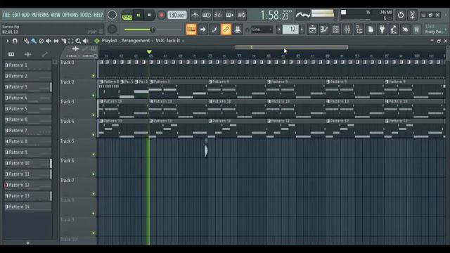Click the page document toolbar icon
This screenshot has width=450, height=253.
(x=371, y=30)
